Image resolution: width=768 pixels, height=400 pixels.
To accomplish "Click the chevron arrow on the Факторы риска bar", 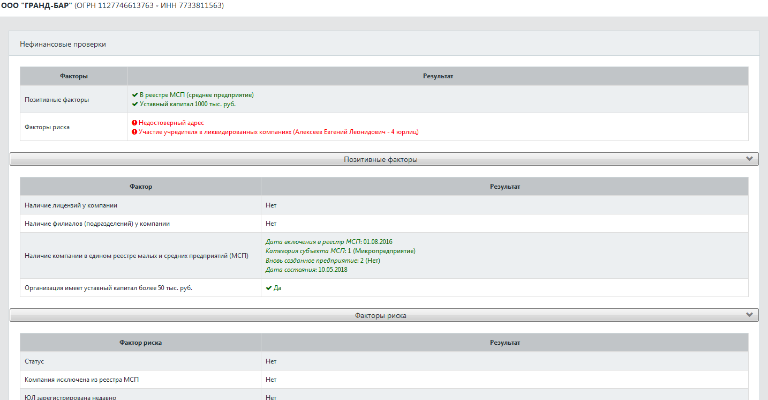I will pyautogui.click(x=749, y=315).
